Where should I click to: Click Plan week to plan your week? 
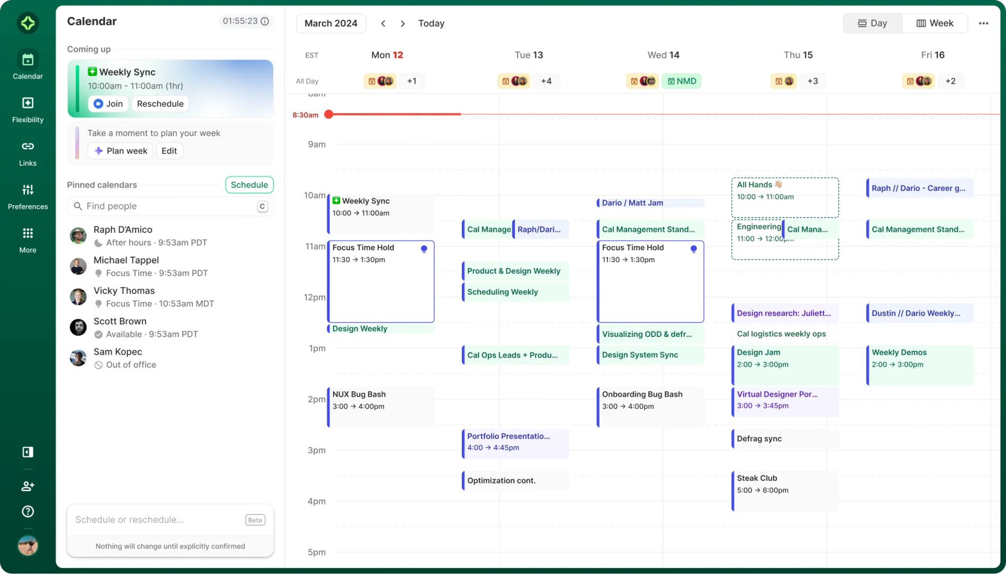coord(120,151)
